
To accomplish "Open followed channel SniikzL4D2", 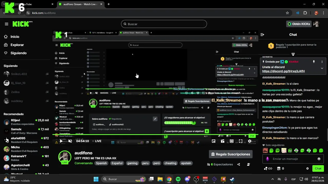I will tap(26, 74).
